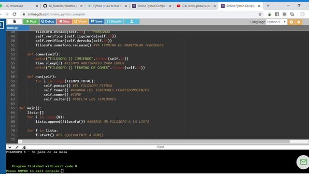Open the gray square extension icon
Viewport: 309px width, 174px height.
[x=284, y=14]
